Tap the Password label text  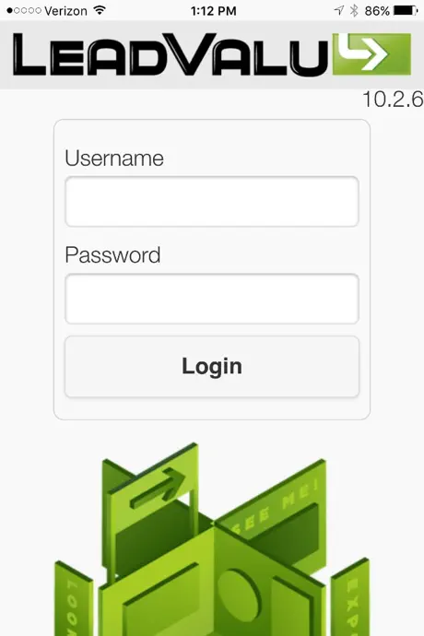click(x=112, y=255)
